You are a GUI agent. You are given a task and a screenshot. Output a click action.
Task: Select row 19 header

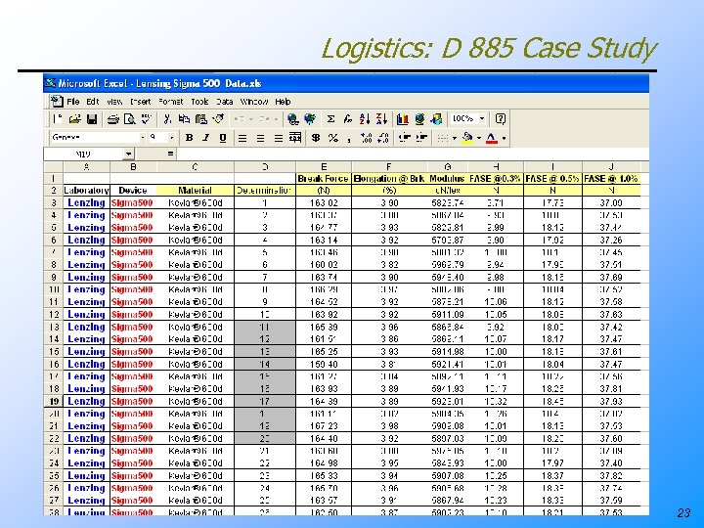click(x=54, y=401)
